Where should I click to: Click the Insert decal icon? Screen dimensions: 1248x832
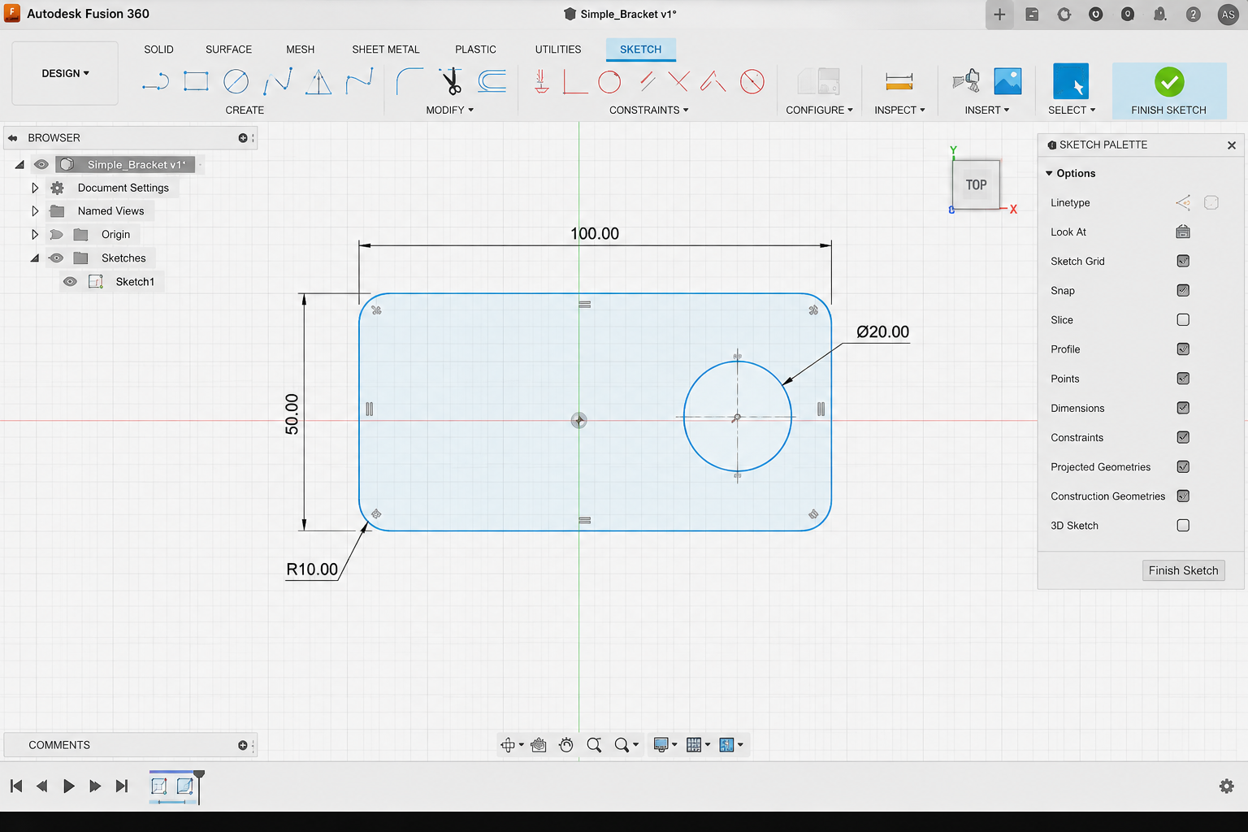pos(966,81)
